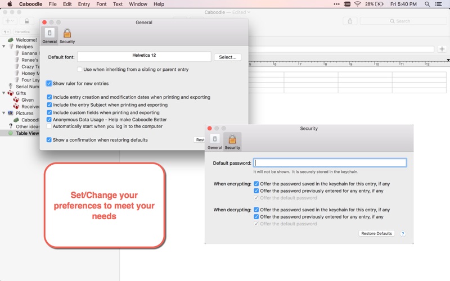Collapse the Pictures group triangle
The width and height of the screenshot is (450, 281).
[4, 113]
